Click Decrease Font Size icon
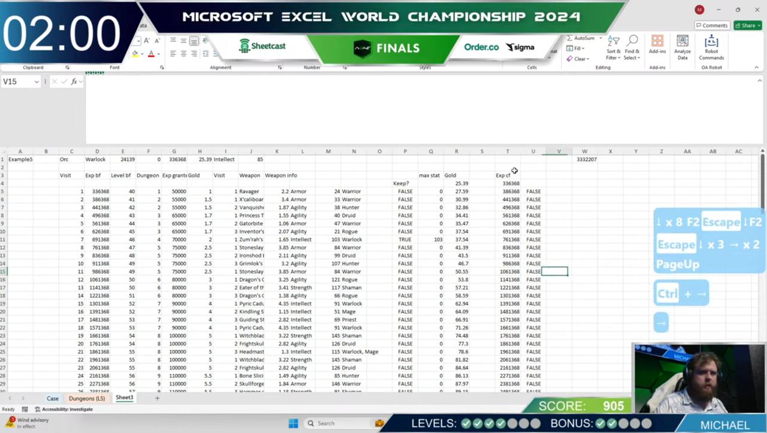This screenshot has height=433, width=767. coord(157,41)
